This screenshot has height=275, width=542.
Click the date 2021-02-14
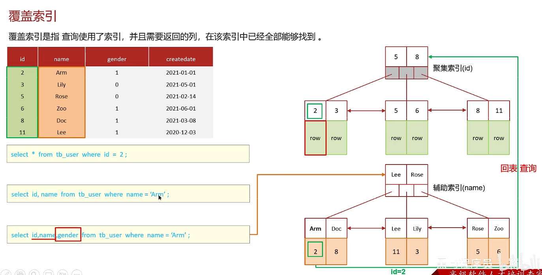[181, 96]
